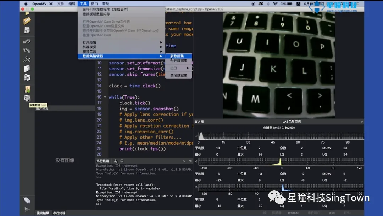Click the comment # img.lens_corr()
Viewport: 383px width, 216px height.
(141, 120)
